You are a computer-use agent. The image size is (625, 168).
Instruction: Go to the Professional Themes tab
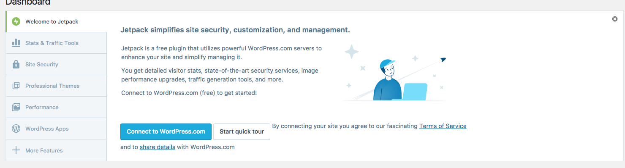52,86
